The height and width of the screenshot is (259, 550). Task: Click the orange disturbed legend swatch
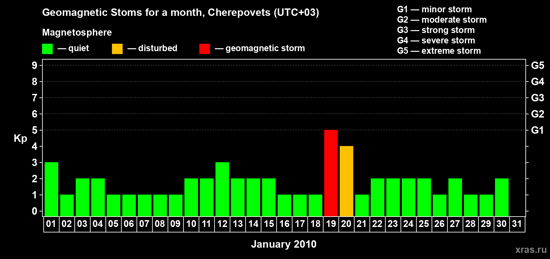(x=117, y=49)
